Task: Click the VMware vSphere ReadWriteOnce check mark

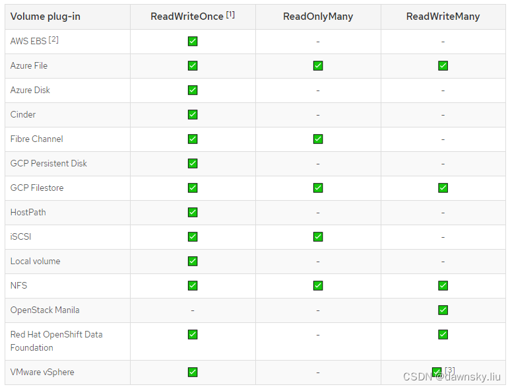Action: [x=193, y=372]
